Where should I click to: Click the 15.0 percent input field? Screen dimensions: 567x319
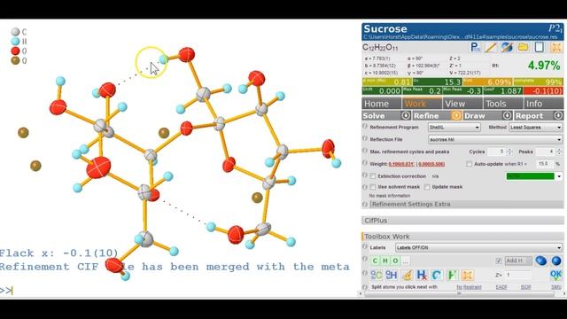544,164
